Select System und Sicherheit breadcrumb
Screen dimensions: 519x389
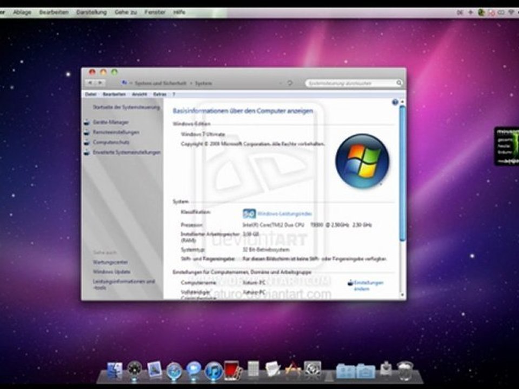pyautogui.click(x=161, y=83)
